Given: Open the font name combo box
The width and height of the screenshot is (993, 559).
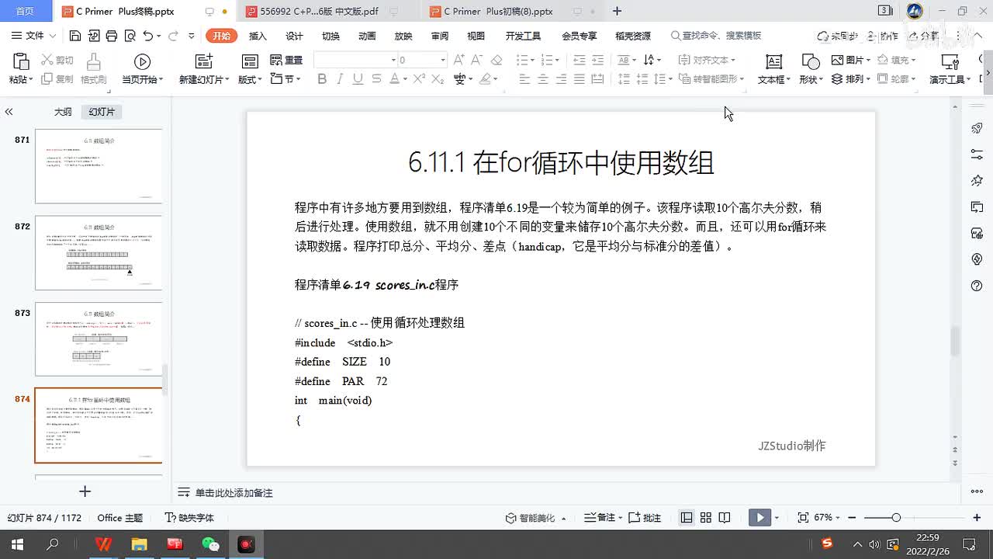Looking at the screenshot, I should [355, 60].
